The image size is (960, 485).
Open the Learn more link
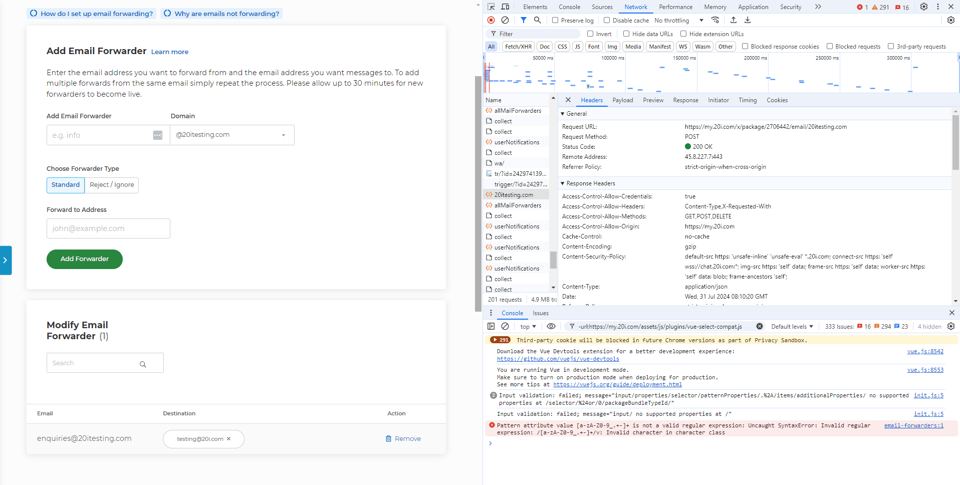coord(170,52)
